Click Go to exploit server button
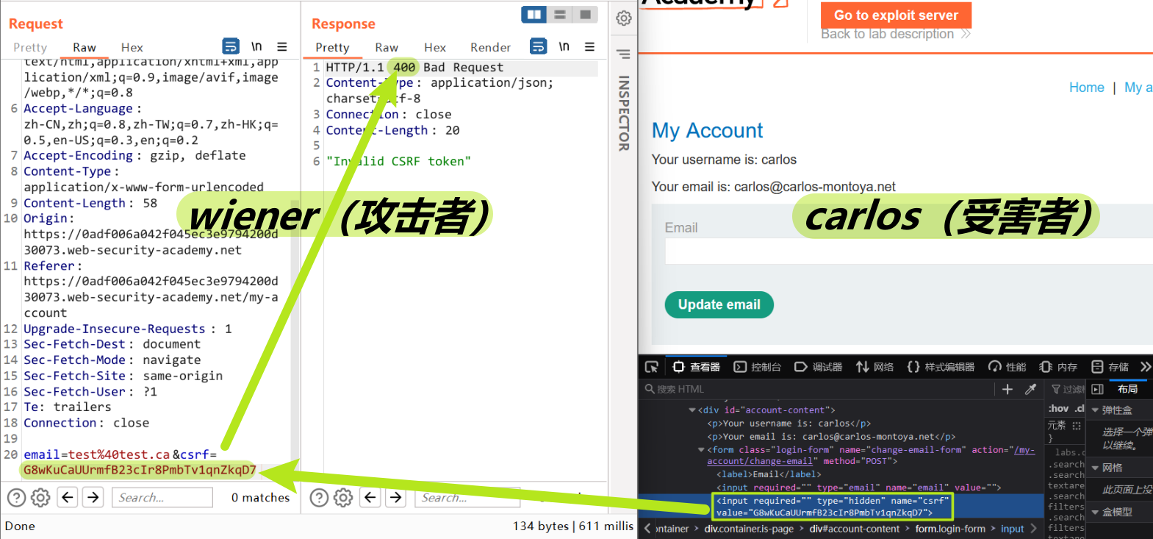 coord(896,15)
